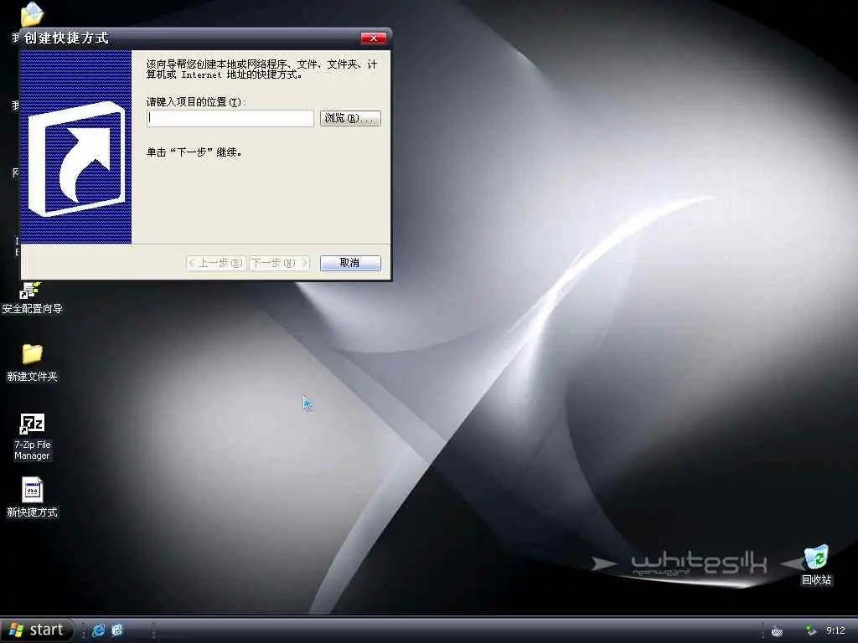The image size is (858, 643).
Task: Click the 取消 cancel button in the wizard
Action: coord(350,263)
